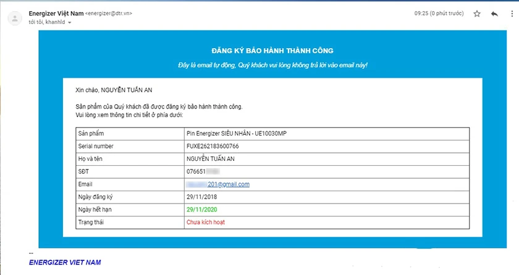Click line 'Vui lòng xem thông tin chi tiết'
Image resolution: width=519 pixels, height=275 pixels.
[x=129, y=115]
